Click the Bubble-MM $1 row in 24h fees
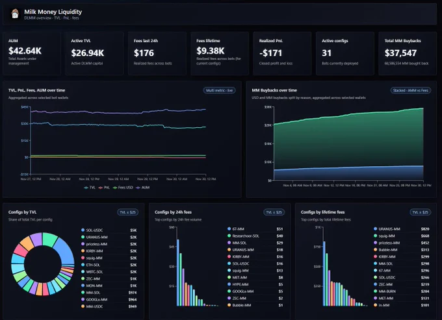The image size is (442, 320). (255, 305)
